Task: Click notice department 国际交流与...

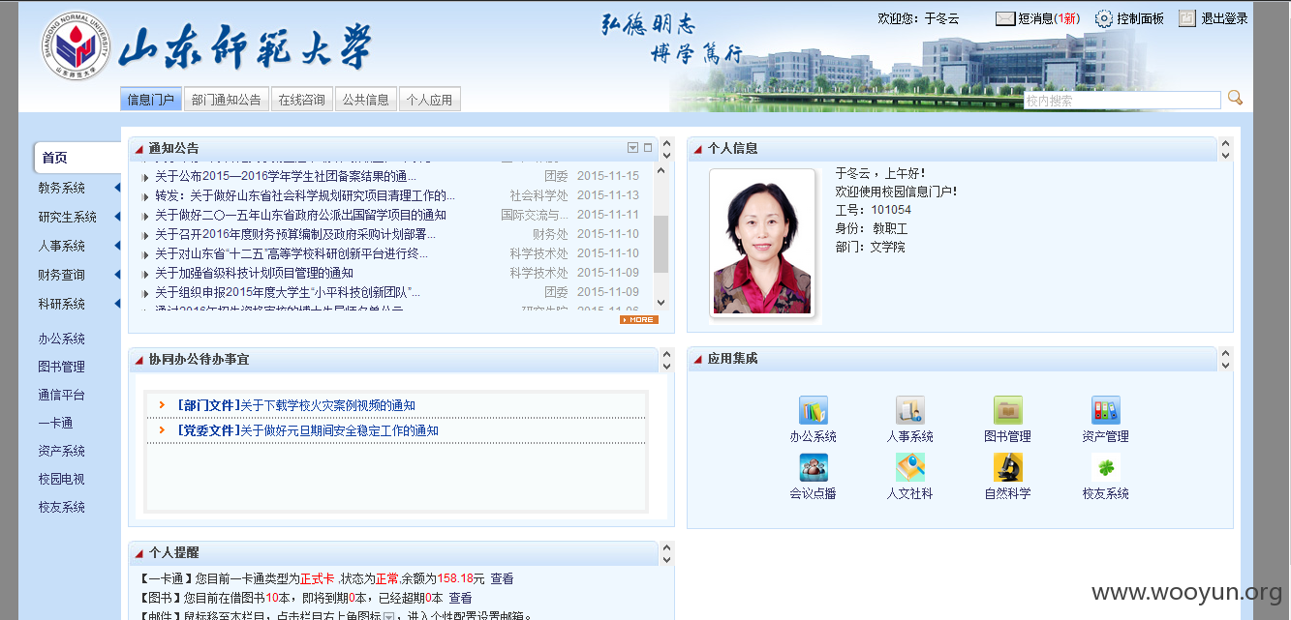Action: coord(535,215)
